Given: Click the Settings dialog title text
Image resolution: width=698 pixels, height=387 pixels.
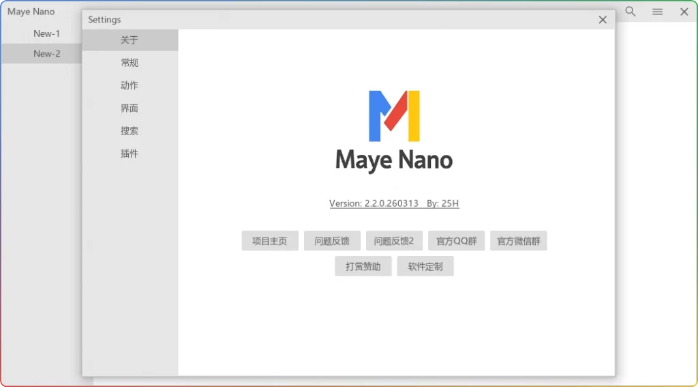Looking at the screenshot, I should pos(104,20).
